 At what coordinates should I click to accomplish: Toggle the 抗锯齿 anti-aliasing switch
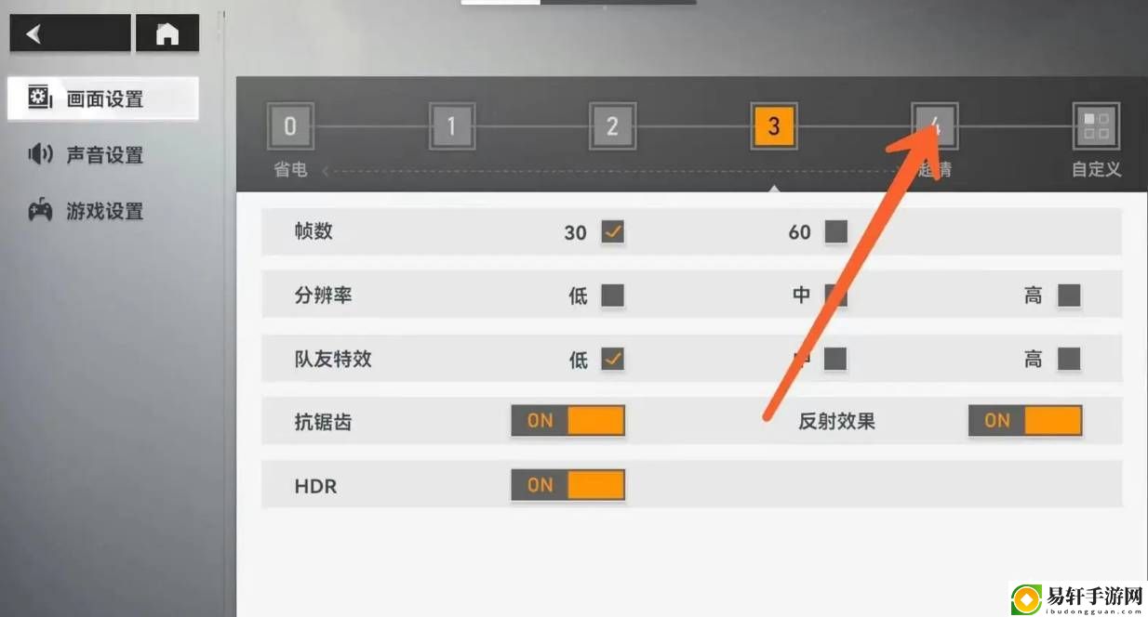click(567, 421)
